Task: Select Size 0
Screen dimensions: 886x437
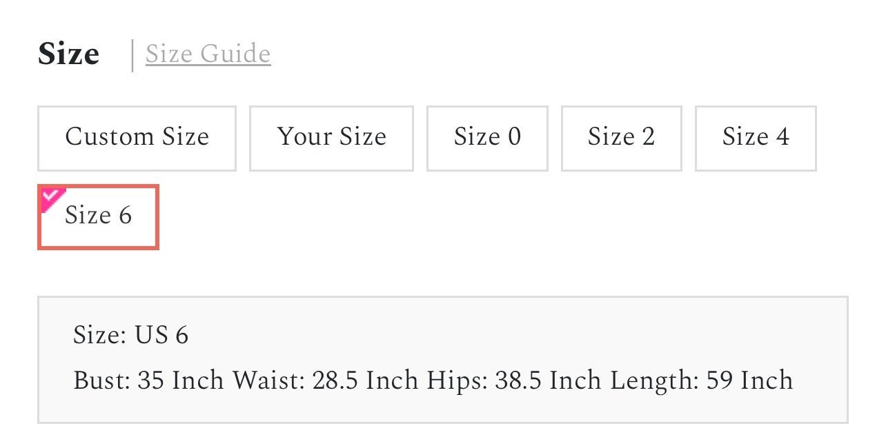Action: pos(487,138)
